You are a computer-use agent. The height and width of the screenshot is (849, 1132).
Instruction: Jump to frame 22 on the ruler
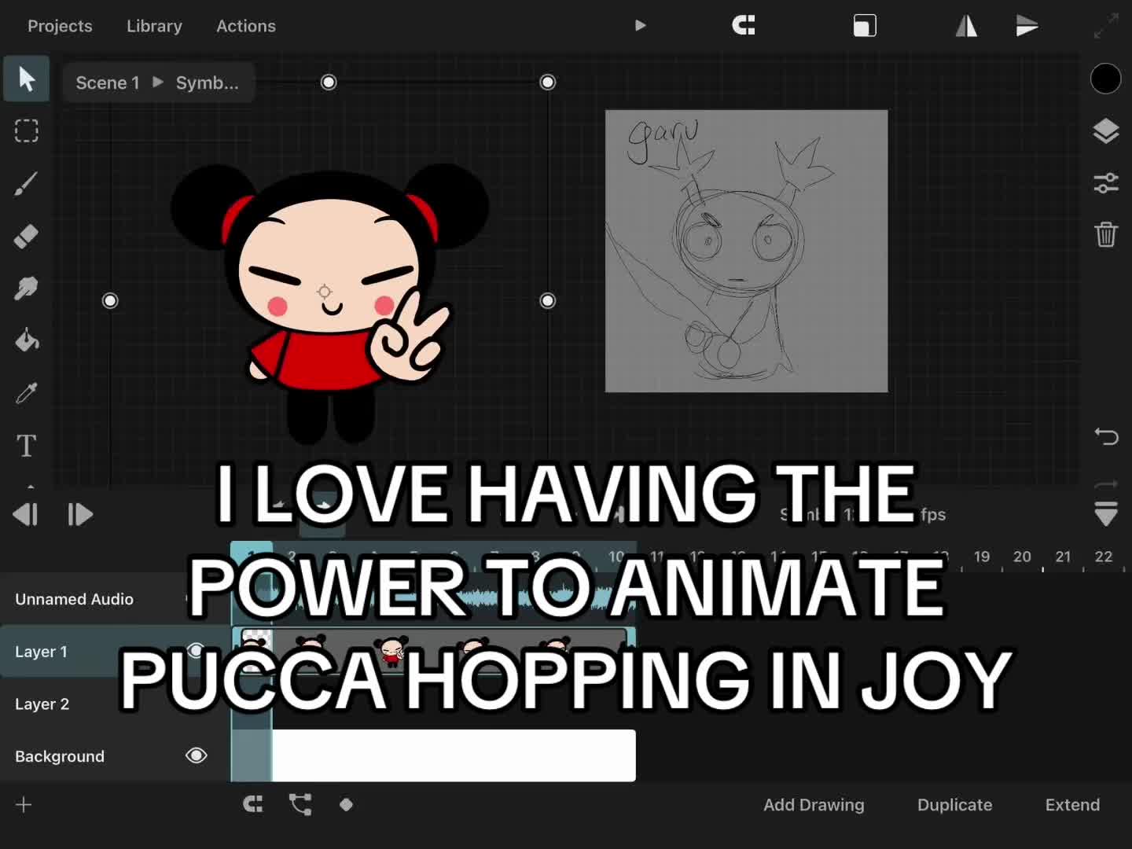click(x=1104, y=557)
